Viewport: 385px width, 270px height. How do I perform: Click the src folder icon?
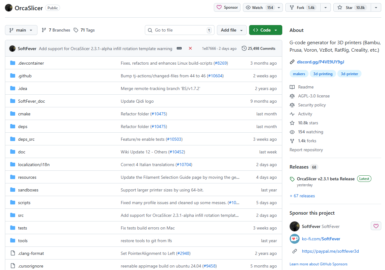[13, 215]
